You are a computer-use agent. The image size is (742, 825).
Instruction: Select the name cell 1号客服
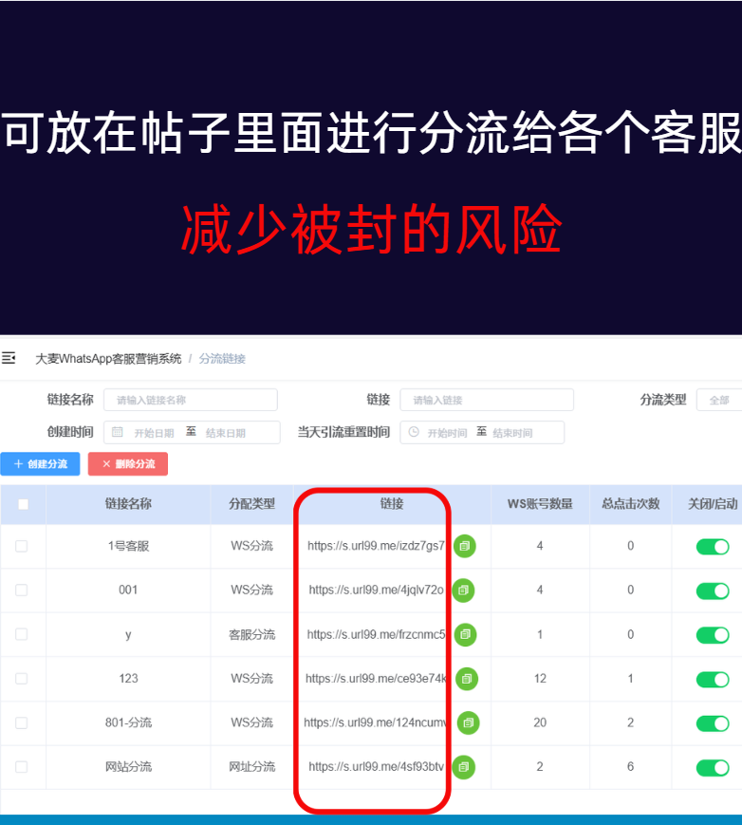click(x=128, y=546)
